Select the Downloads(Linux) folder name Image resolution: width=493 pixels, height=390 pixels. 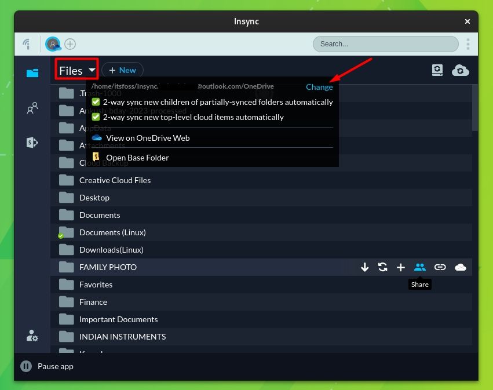coord(111,250)
